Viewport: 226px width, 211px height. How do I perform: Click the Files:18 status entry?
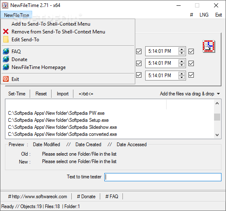coord(52,206)
